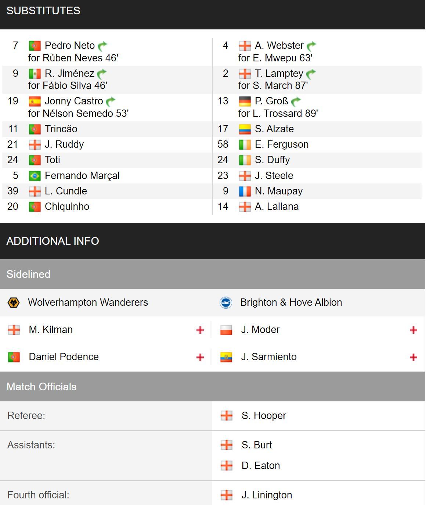Click substitution arrow next to T. Lamptey

click(x=311, y=74)
